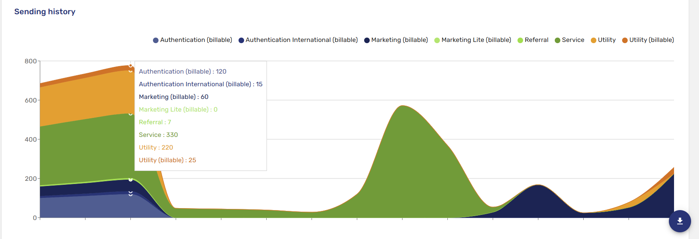Click the 600 y-axis label
Image resolution: width=699 pixels, height=239 pixels.
coord(31,100)
